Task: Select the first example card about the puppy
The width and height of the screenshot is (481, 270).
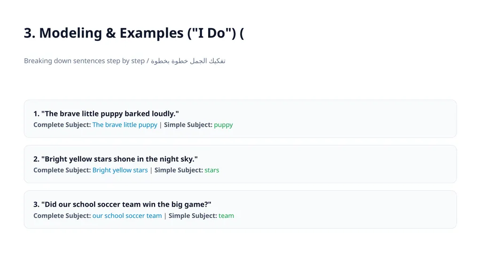Action: coord(240,119)
